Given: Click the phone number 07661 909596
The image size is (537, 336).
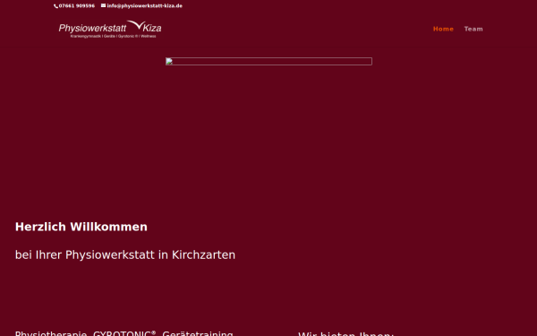Looking at the screenshot, I should [77, 6].
